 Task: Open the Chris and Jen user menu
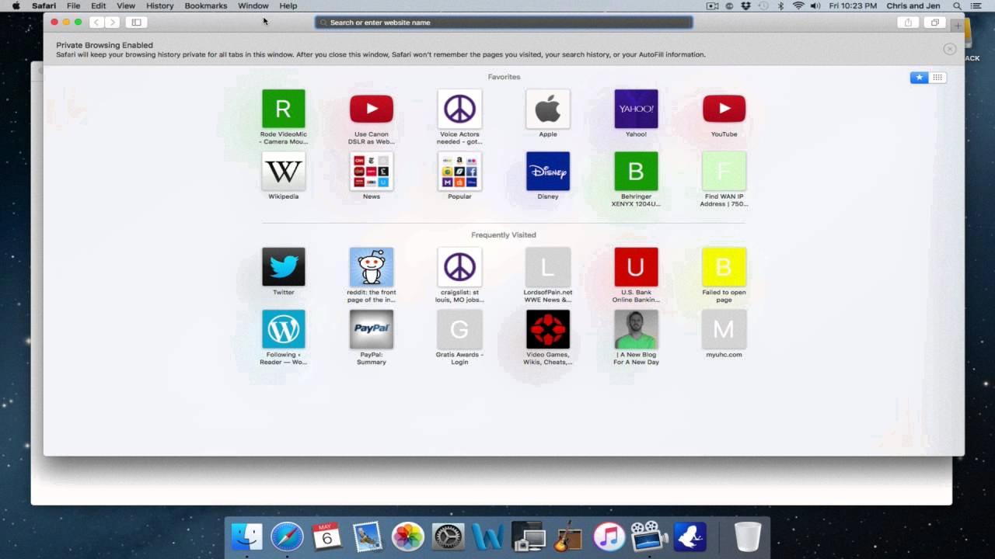point(913,5)
